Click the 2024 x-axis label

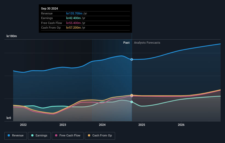102,125
